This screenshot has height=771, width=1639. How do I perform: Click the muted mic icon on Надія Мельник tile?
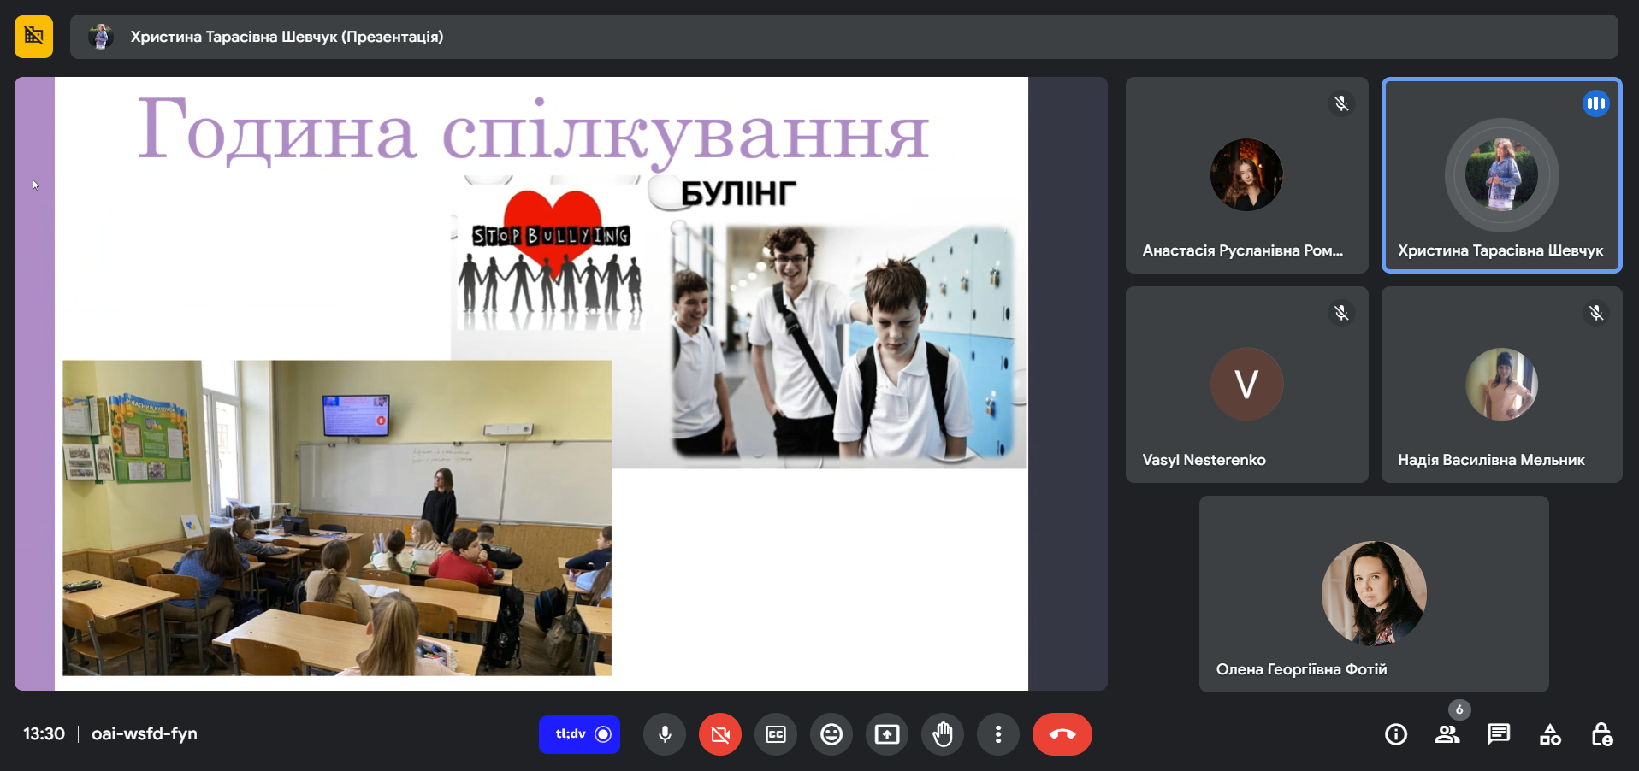(1596, 313)
